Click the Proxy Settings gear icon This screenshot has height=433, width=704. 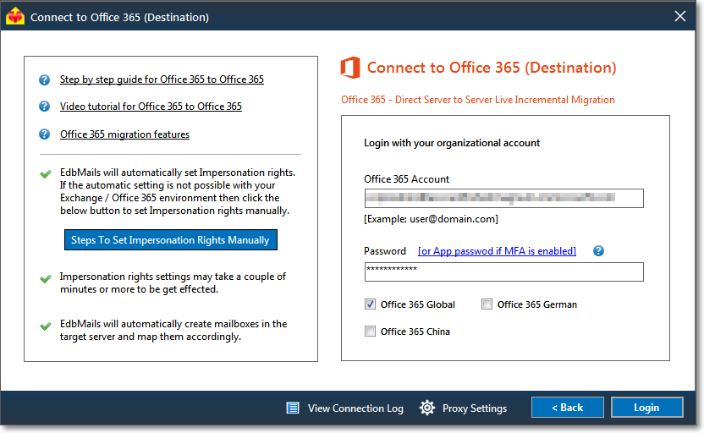pyautogui.click(x=427, y=408)
